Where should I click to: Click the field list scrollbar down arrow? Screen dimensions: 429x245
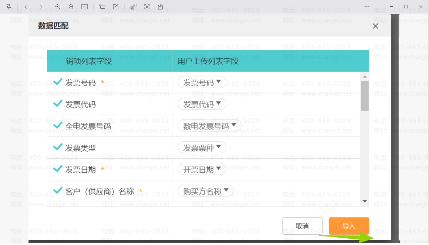(x=365, y=201)
